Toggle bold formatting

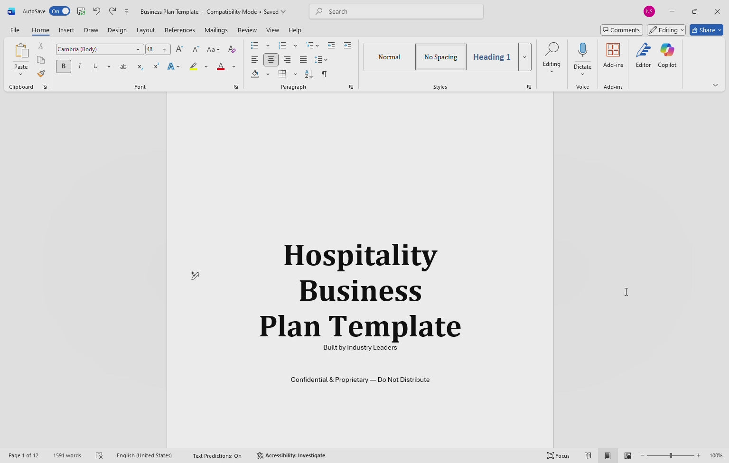coord(64,66)
